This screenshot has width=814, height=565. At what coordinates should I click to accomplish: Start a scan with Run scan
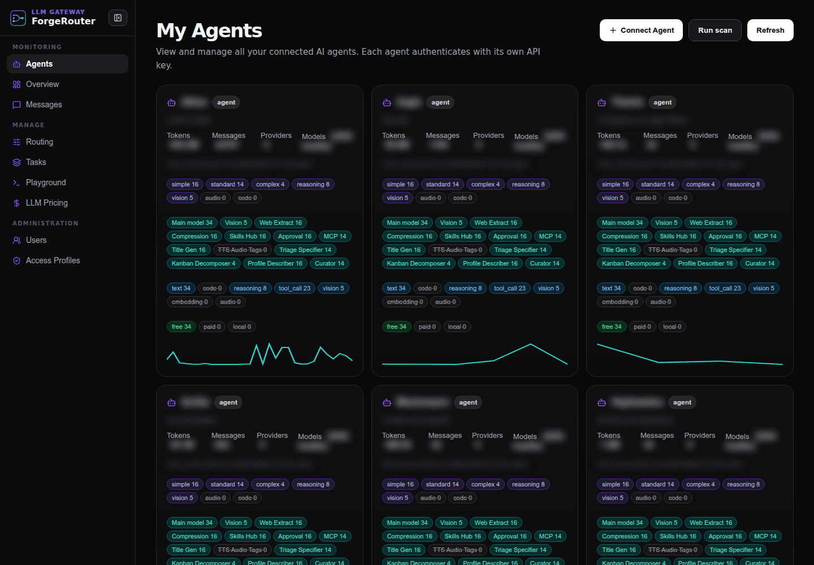715,31
